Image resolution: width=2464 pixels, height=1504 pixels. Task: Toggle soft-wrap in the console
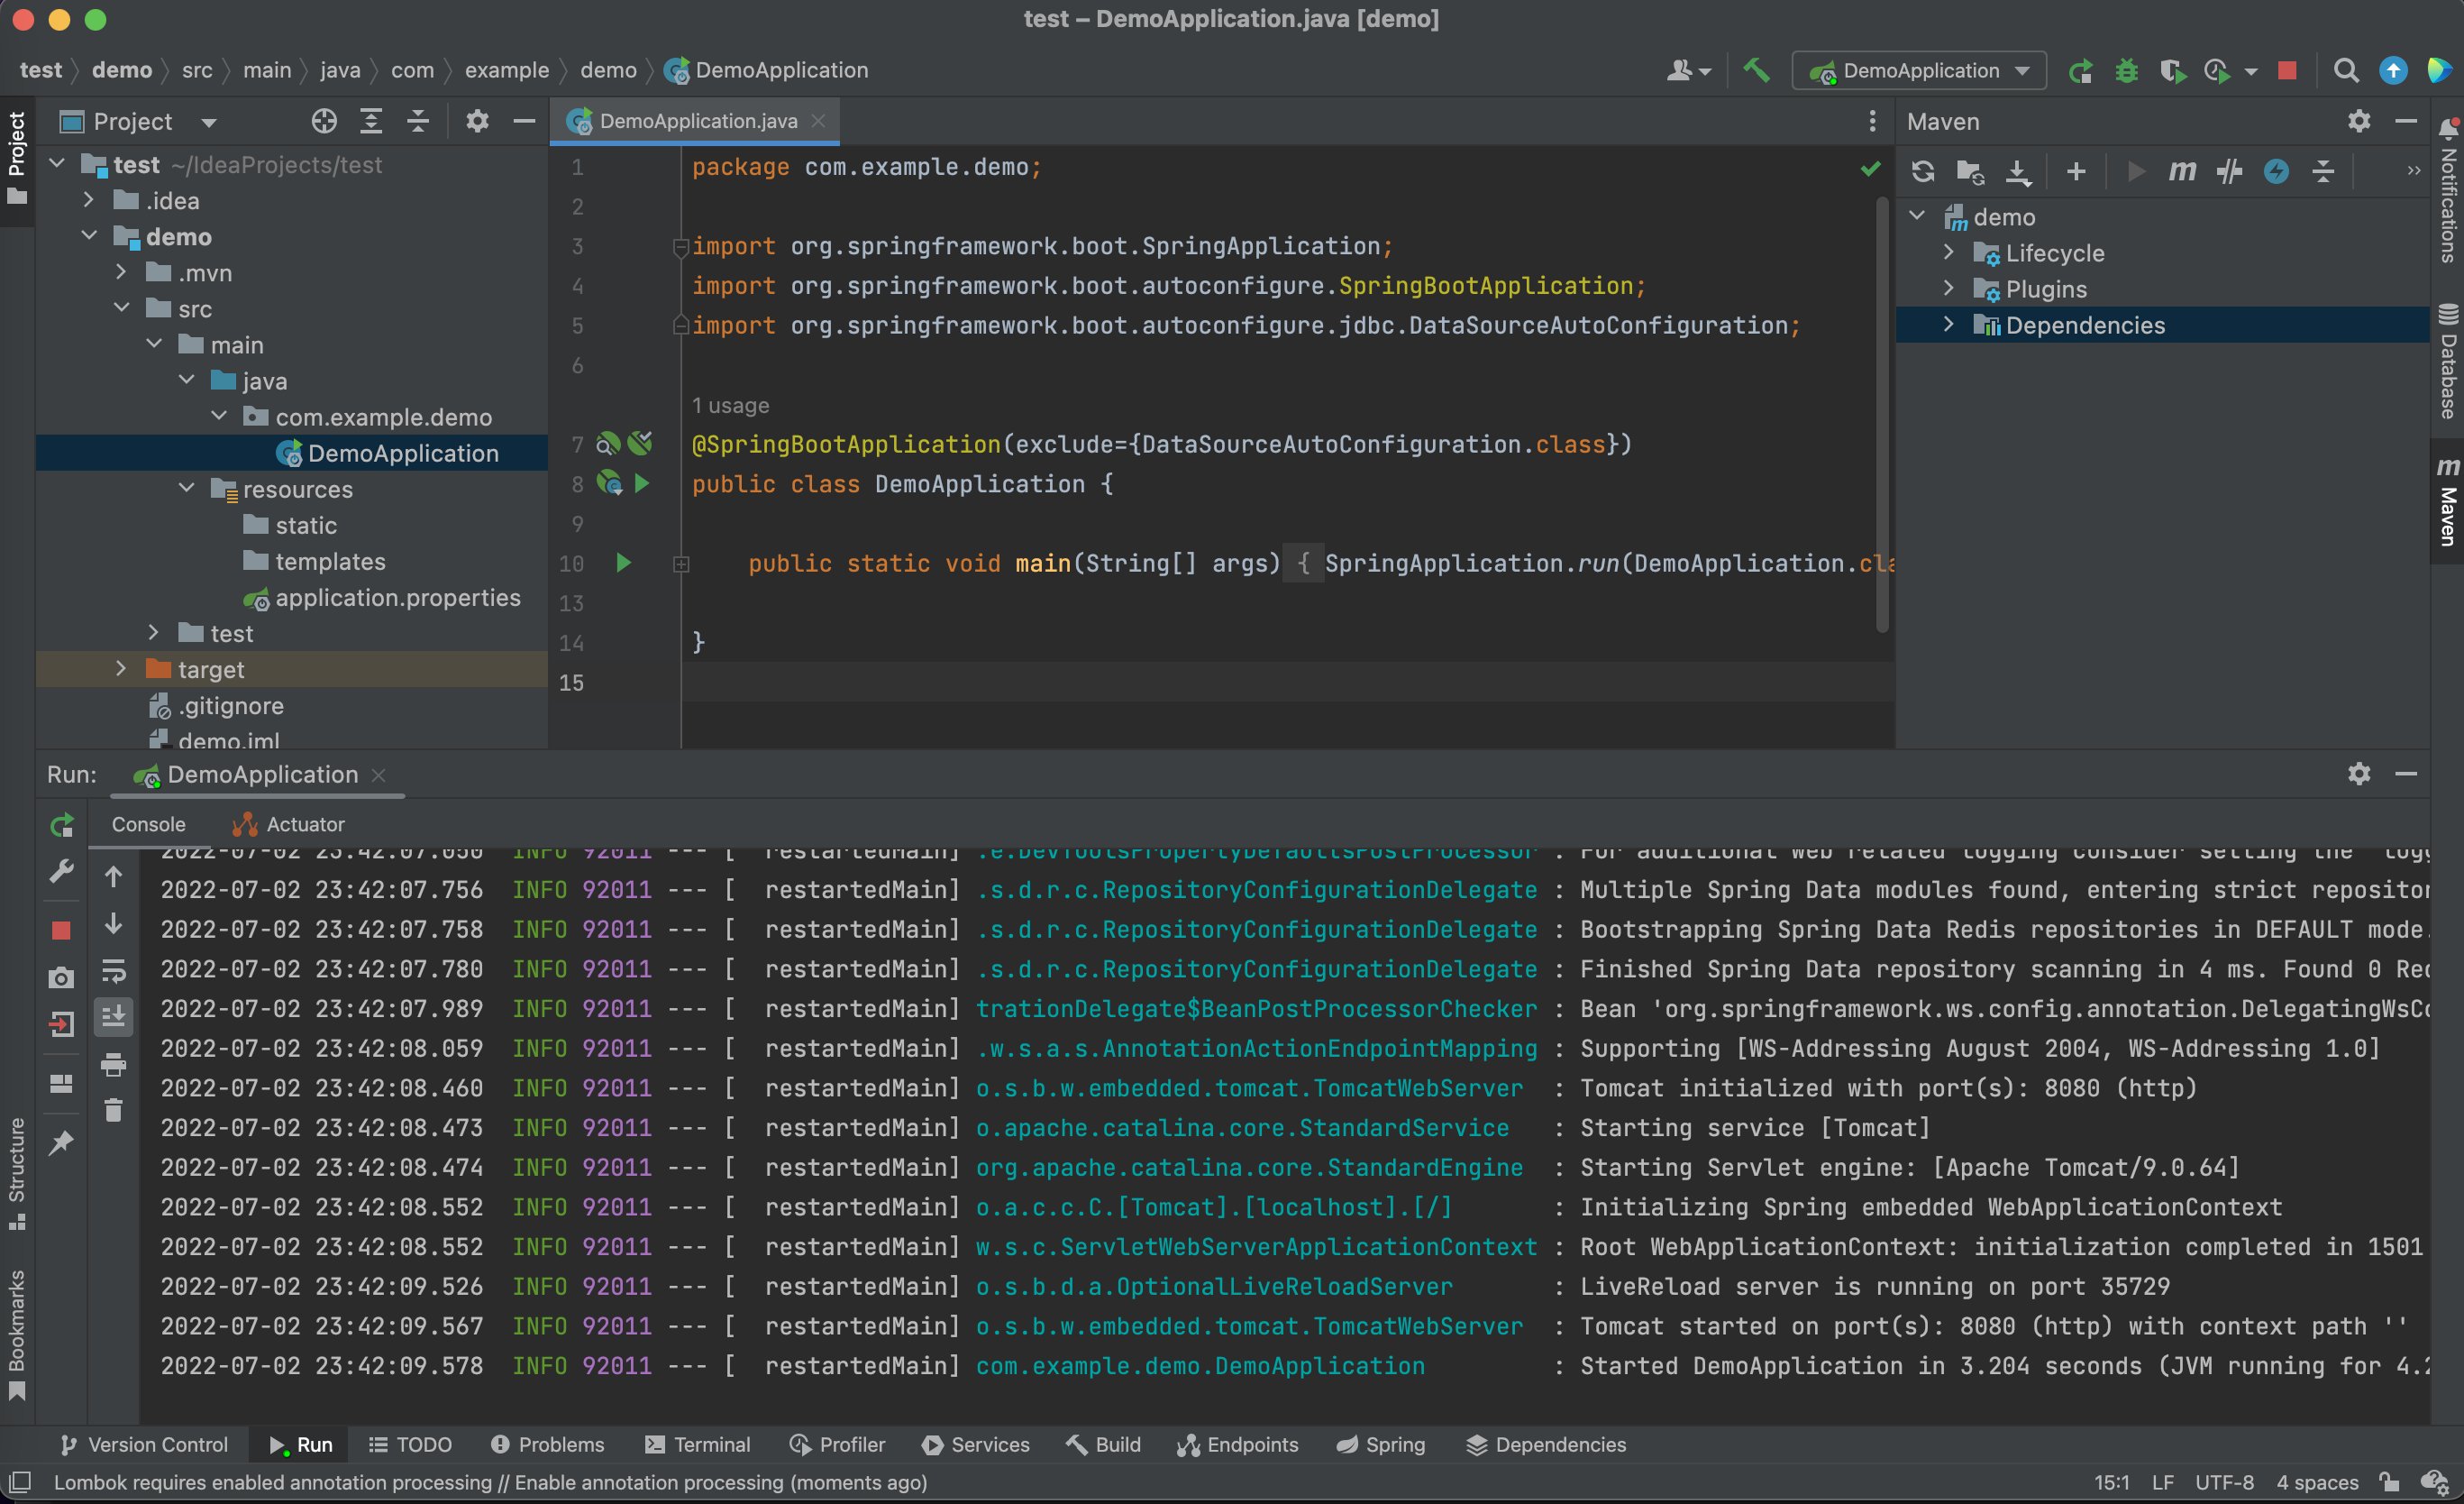113,970
